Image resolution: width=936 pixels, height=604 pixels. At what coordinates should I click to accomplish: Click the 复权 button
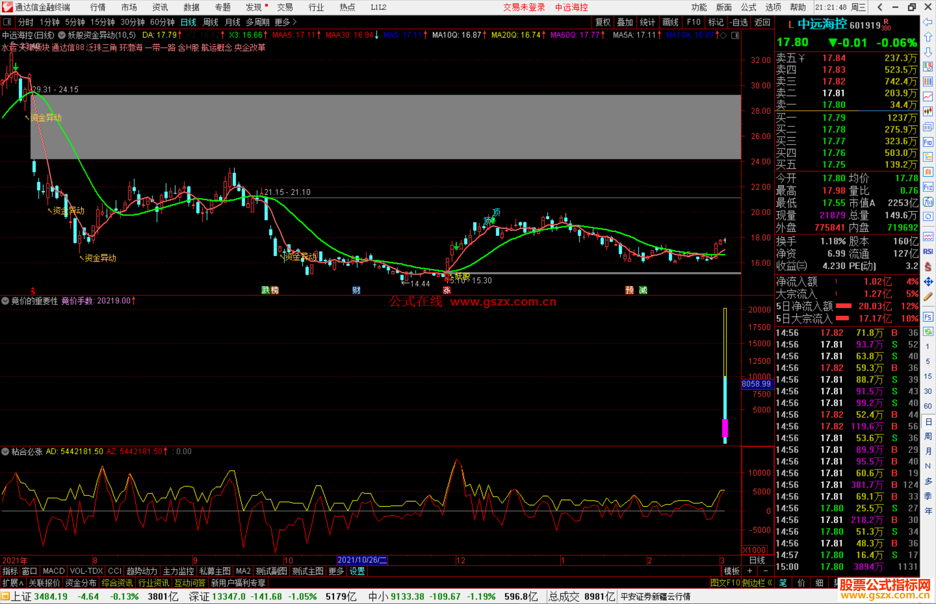click(603, 22)
